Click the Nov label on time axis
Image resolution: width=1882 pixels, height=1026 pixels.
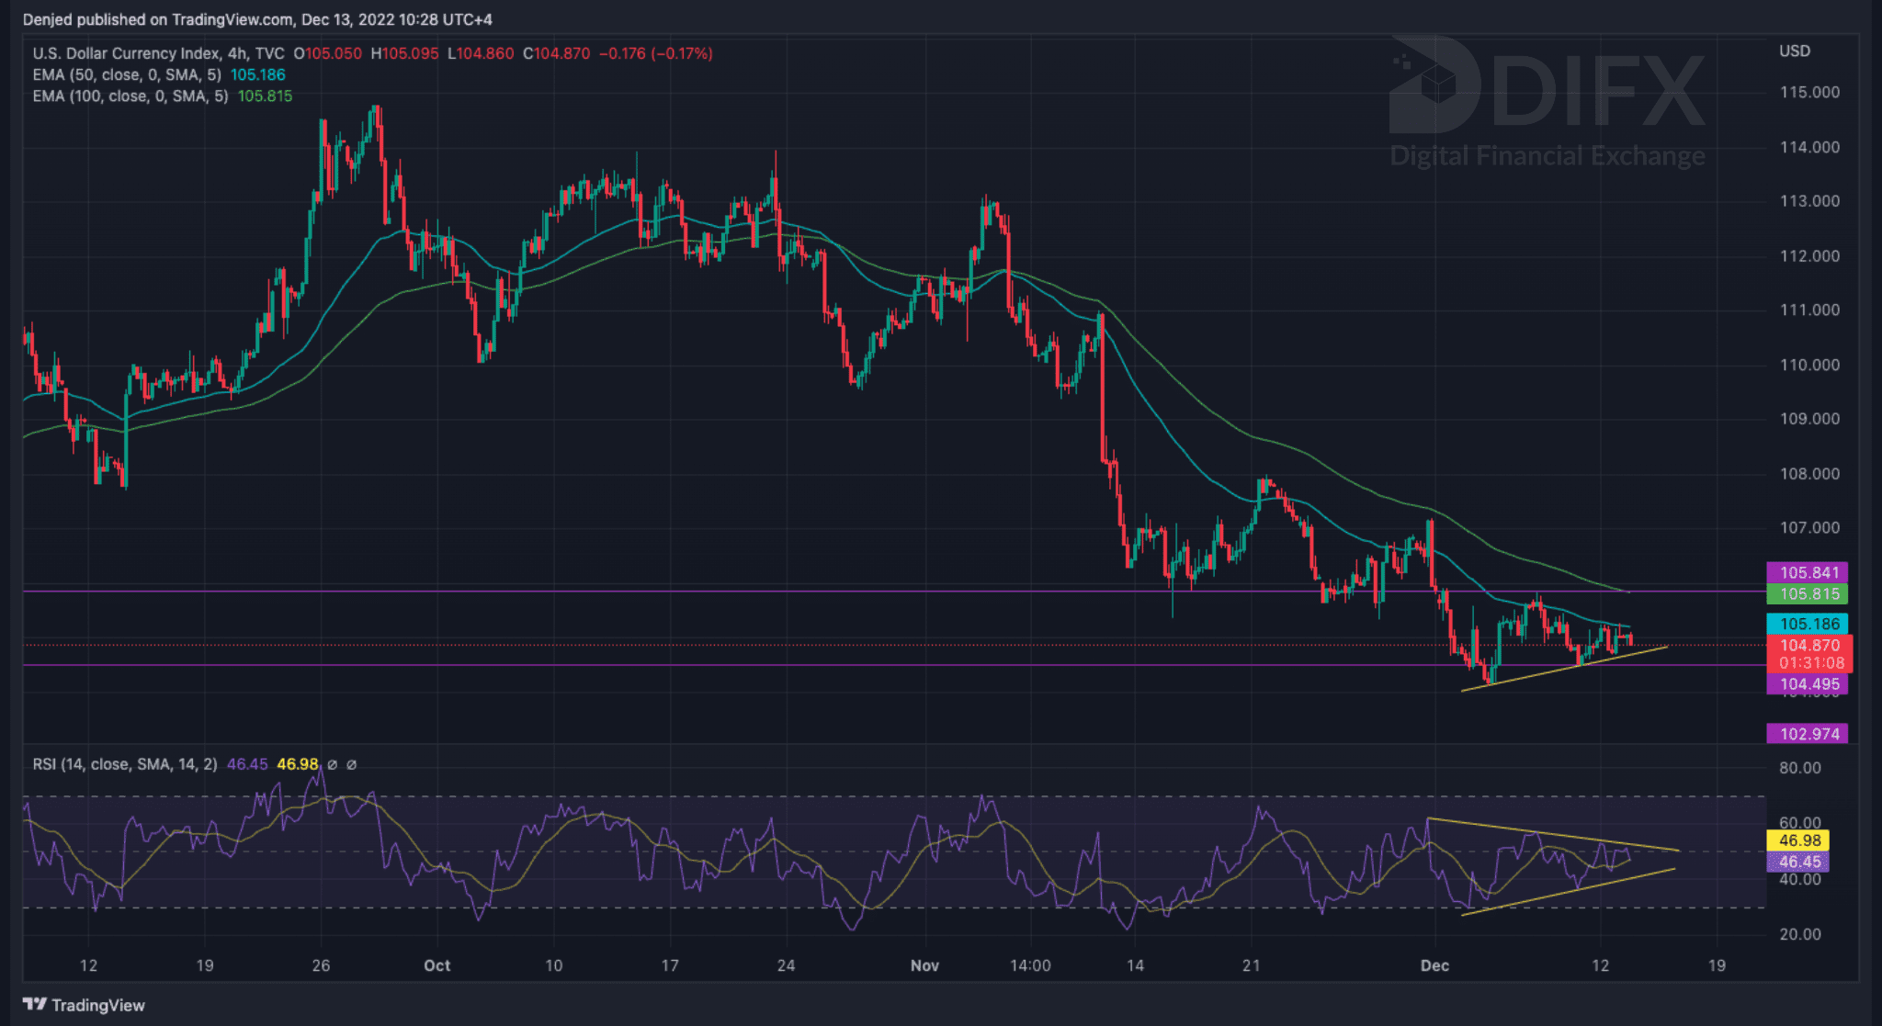pos(924,965)
